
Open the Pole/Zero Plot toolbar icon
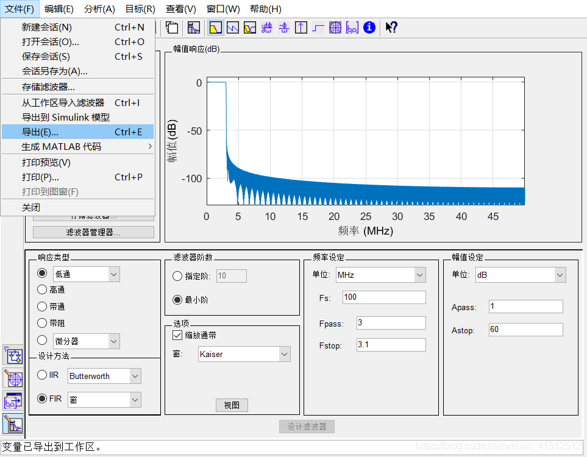click(335, 27)
